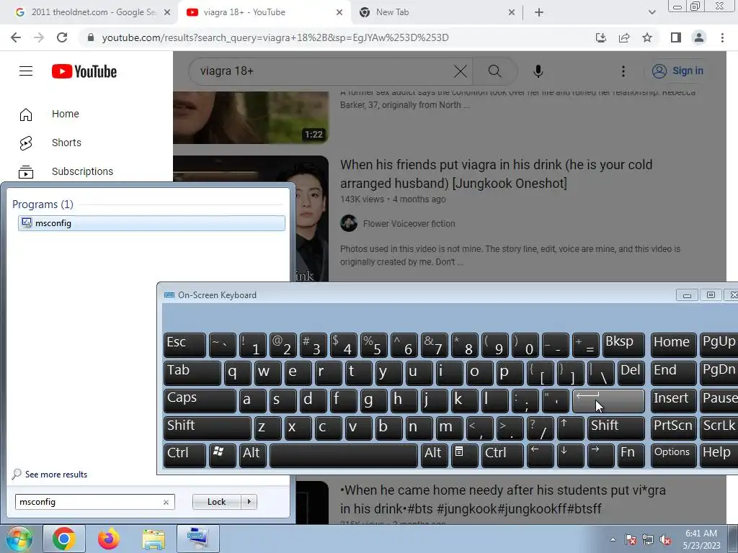Toggle Fn key on the On-Screen Keyboard
738x553 pixels.
click(631, 455)
